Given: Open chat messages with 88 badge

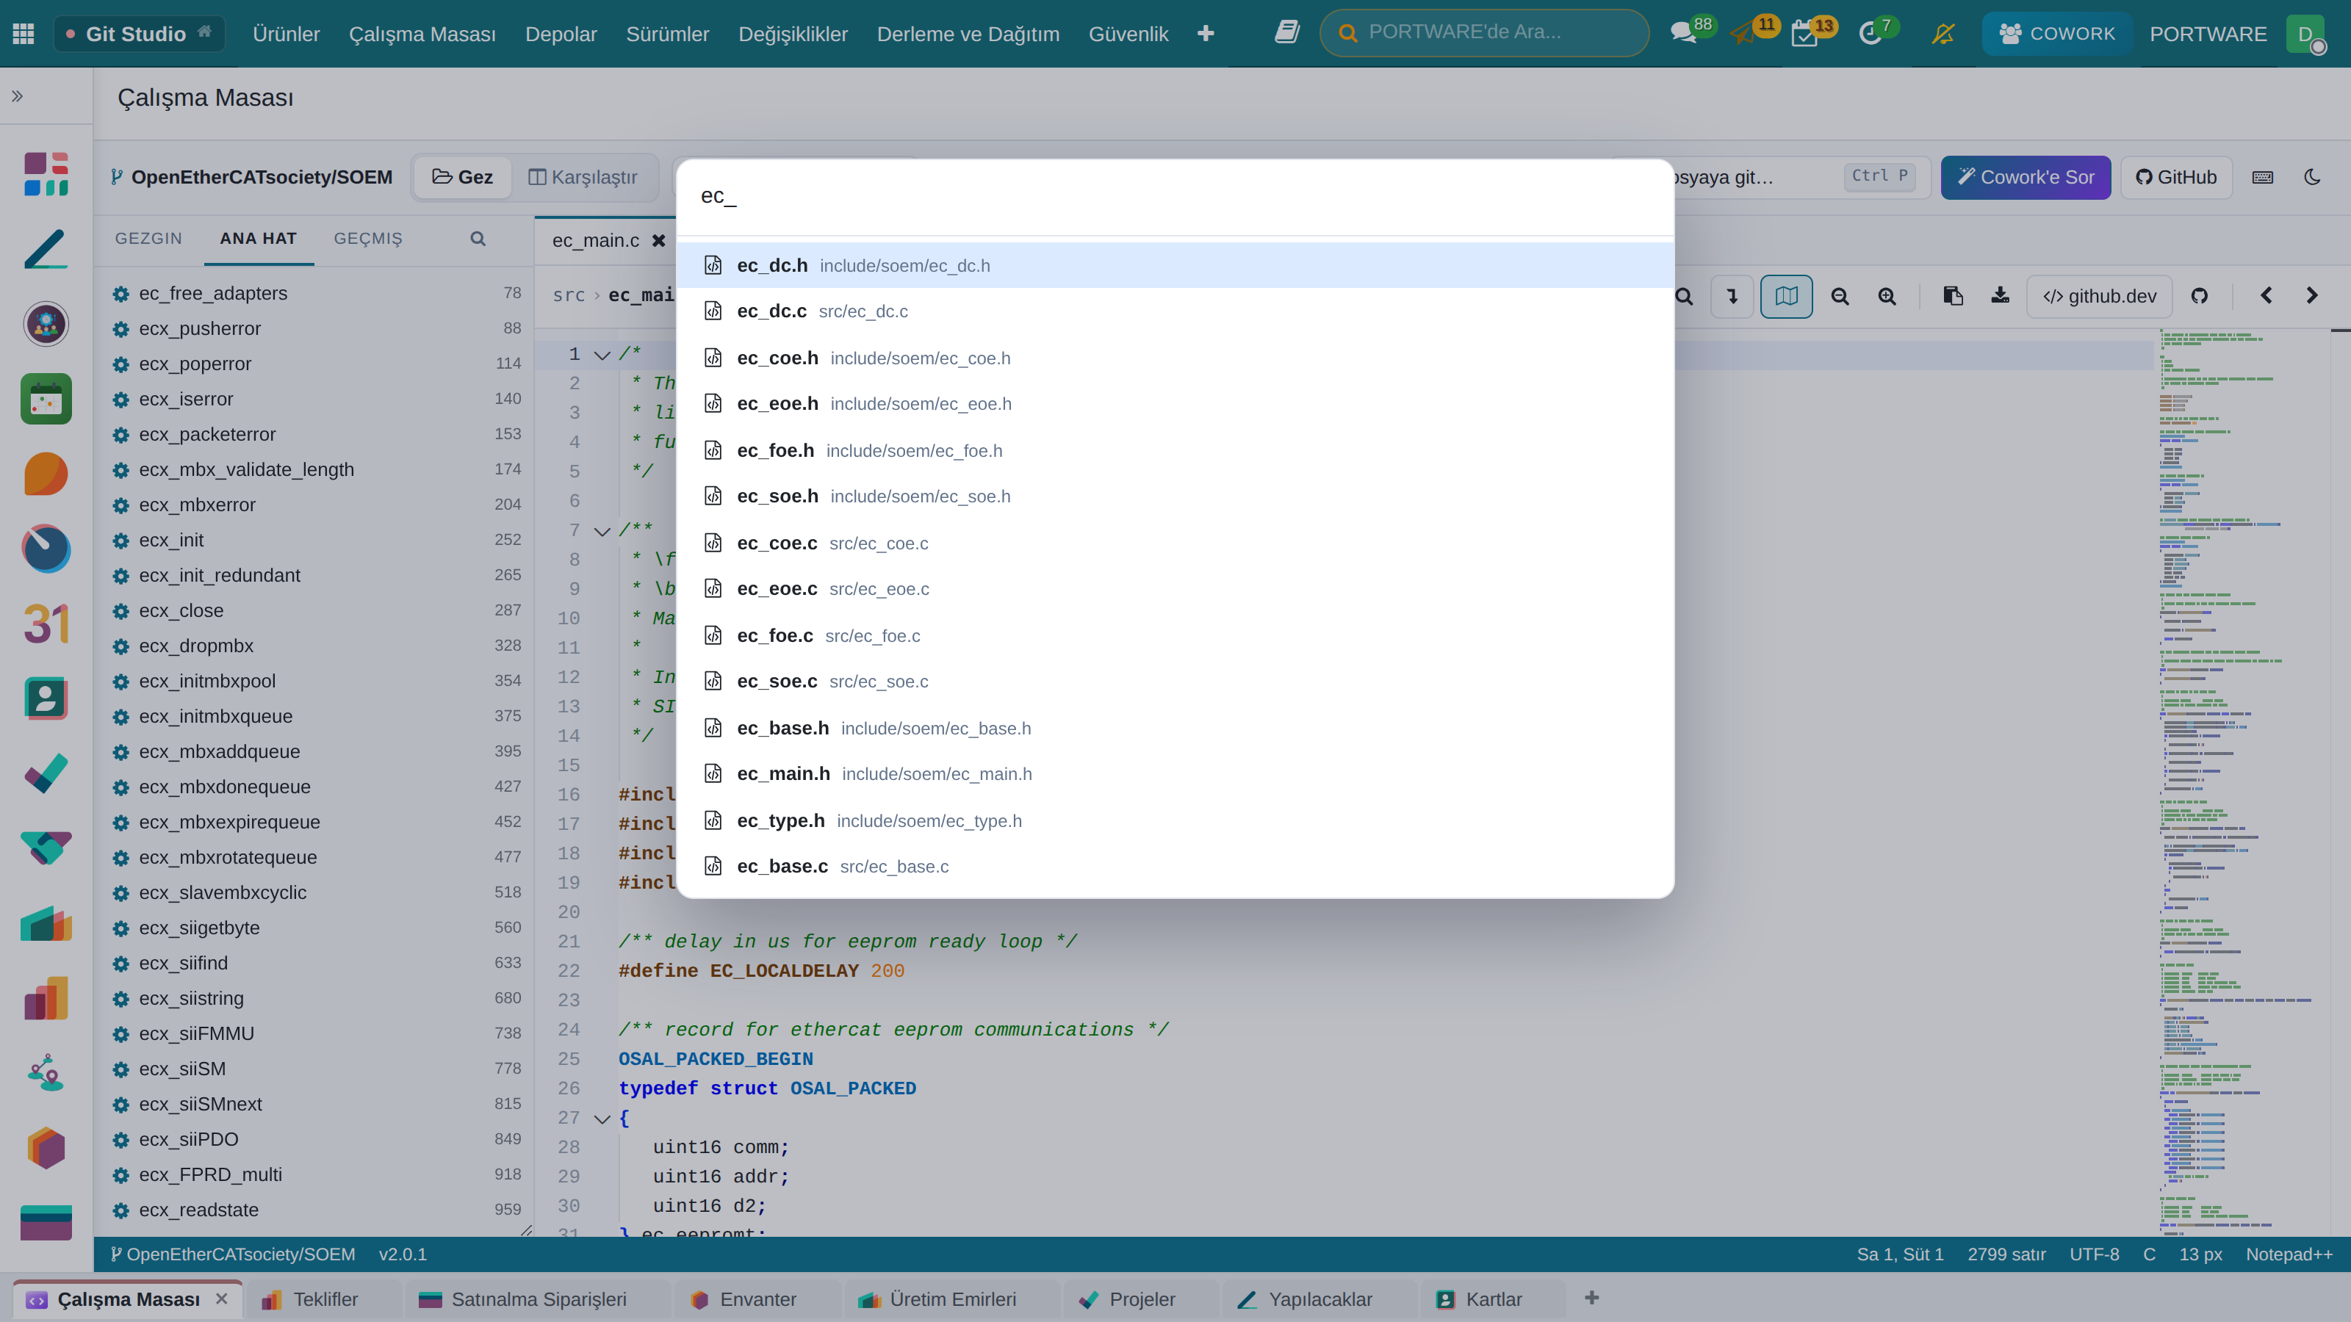Looking at the screenshot, I should coord(1683,33).
